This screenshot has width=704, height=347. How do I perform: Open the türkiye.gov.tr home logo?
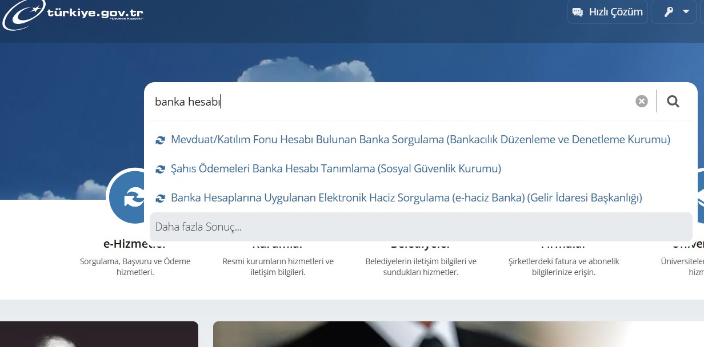click(73, 14)
